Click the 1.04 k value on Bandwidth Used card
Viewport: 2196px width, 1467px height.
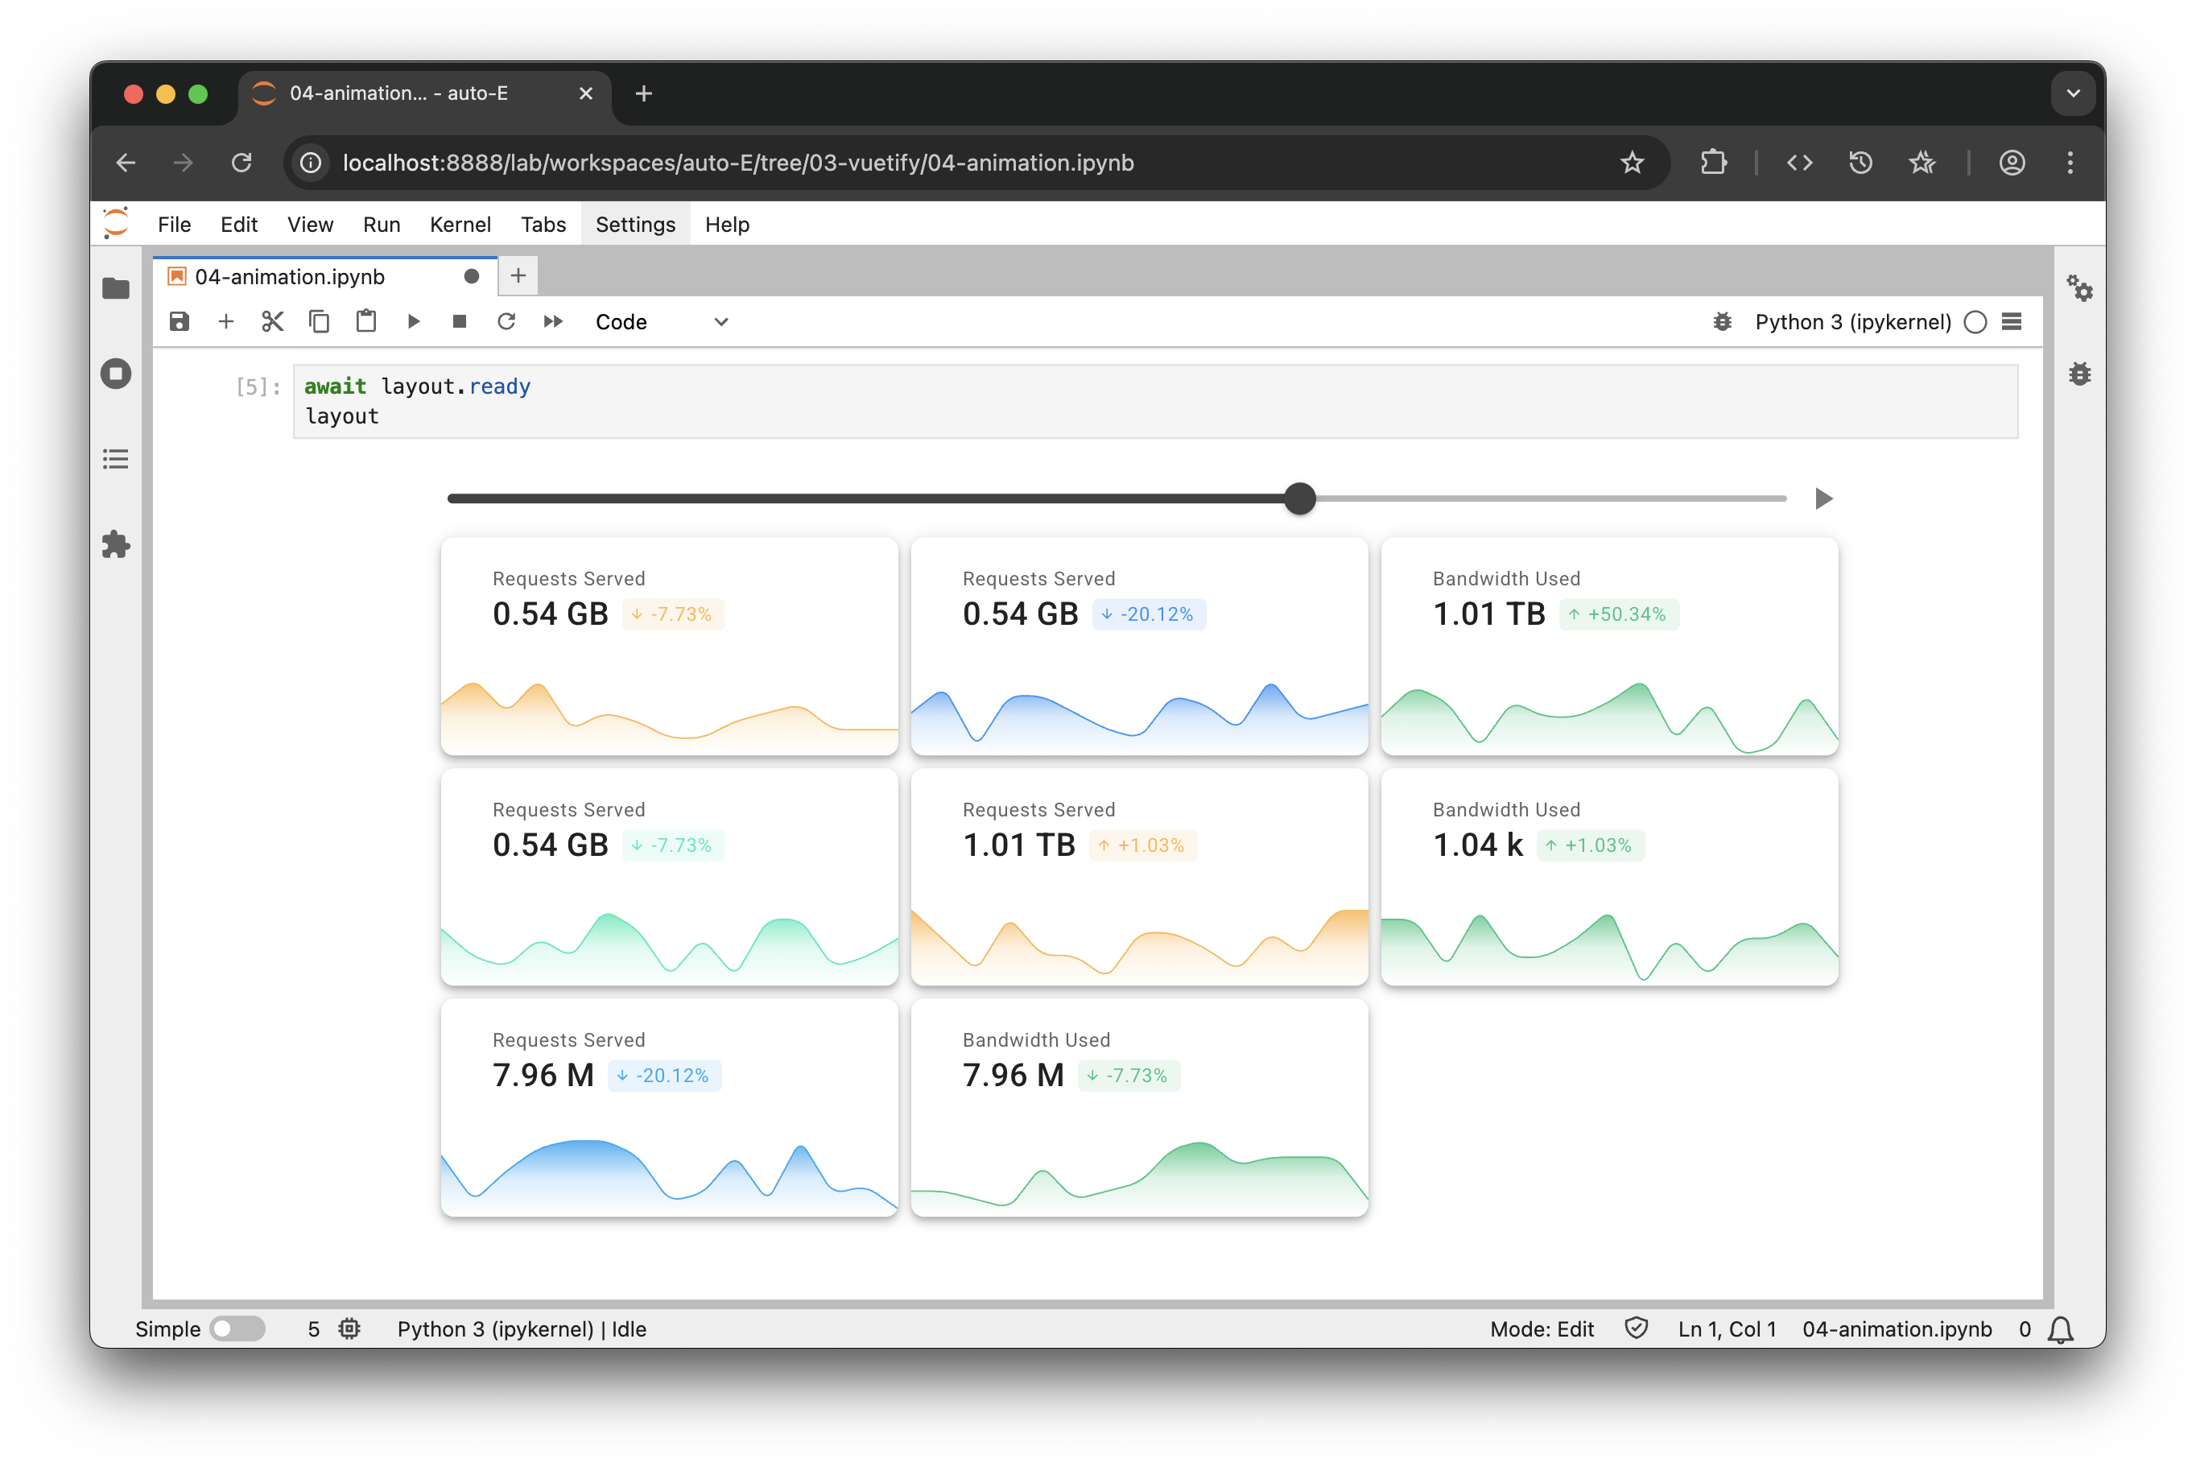(1478, 845)
